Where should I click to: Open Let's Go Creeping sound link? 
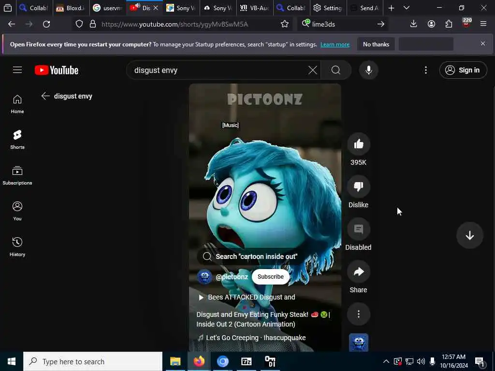251,338
